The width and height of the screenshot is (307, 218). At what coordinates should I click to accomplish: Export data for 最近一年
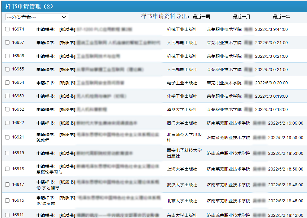pyautogui.click(x=281, y=17)
